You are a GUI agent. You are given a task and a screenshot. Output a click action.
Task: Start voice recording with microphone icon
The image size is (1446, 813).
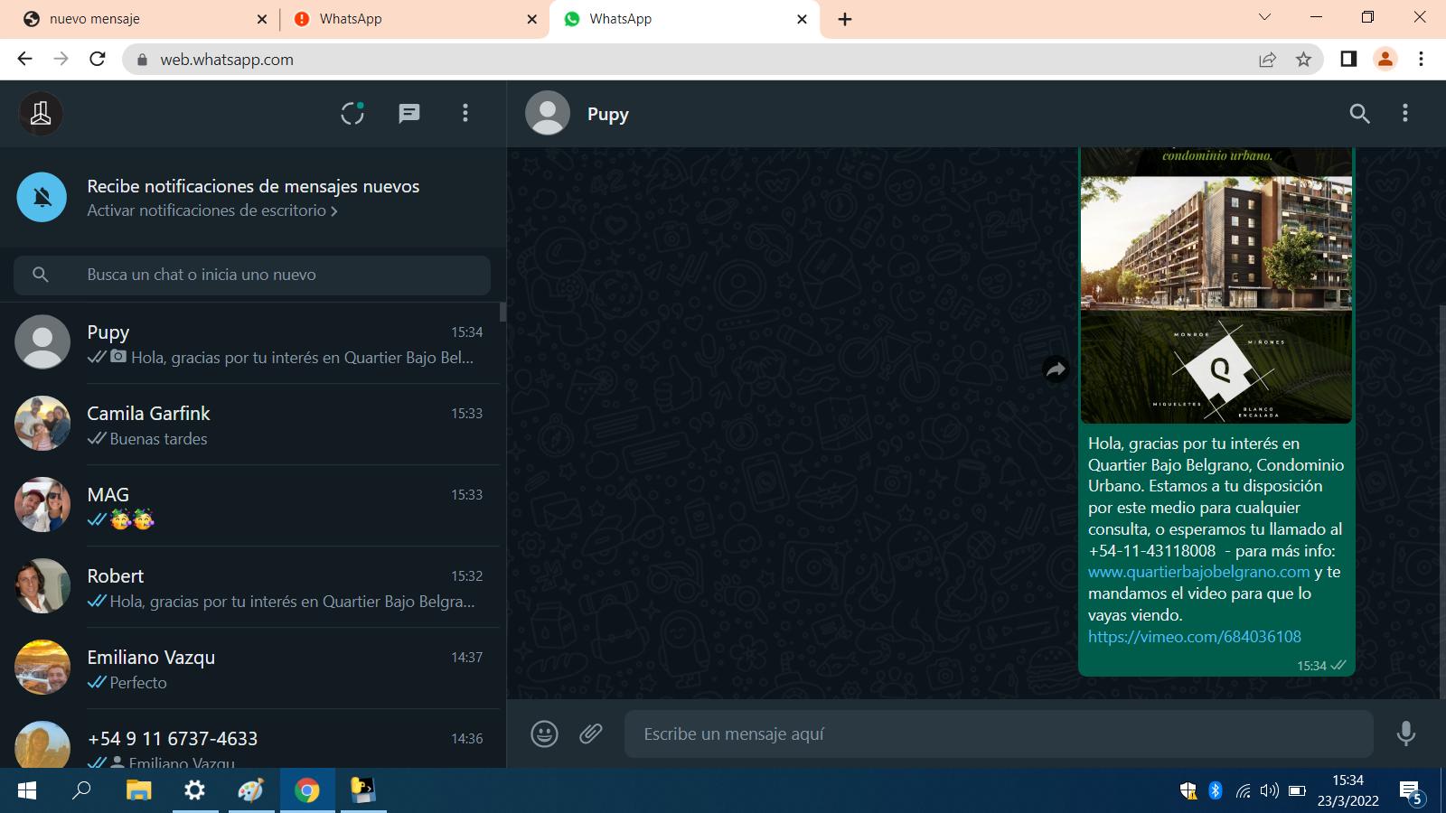1405,734
